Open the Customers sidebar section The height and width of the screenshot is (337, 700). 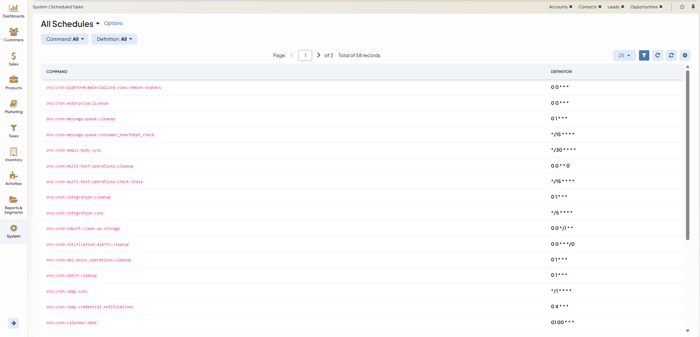(14, 35)
